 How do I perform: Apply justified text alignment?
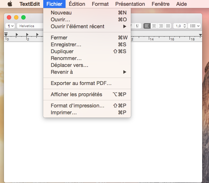pyautogui.click(x=168, y=26)
